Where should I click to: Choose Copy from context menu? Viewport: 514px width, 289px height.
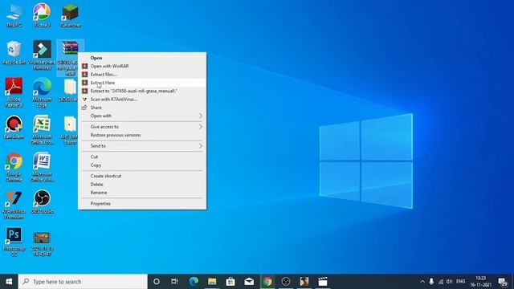point(142,165)
